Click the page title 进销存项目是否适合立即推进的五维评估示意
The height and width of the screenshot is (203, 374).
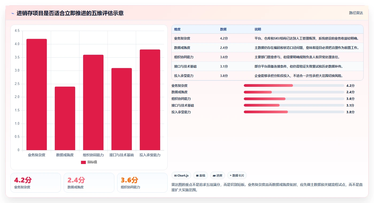(x=70, y=13)
